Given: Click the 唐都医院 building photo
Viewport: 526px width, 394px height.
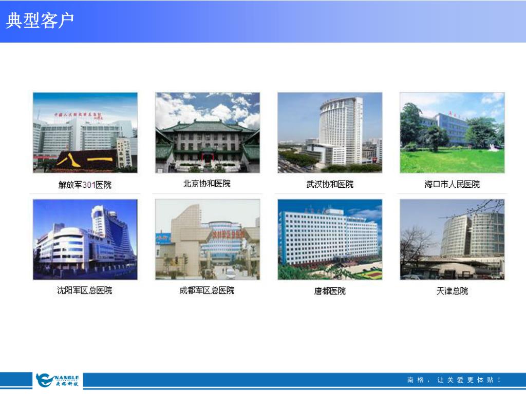Looking at the screenshot, I should 330,240.
